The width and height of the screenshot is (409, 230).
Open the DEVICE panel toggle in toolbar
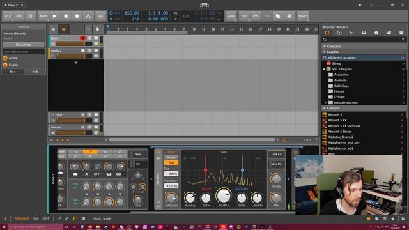click(x=303, y=16)
